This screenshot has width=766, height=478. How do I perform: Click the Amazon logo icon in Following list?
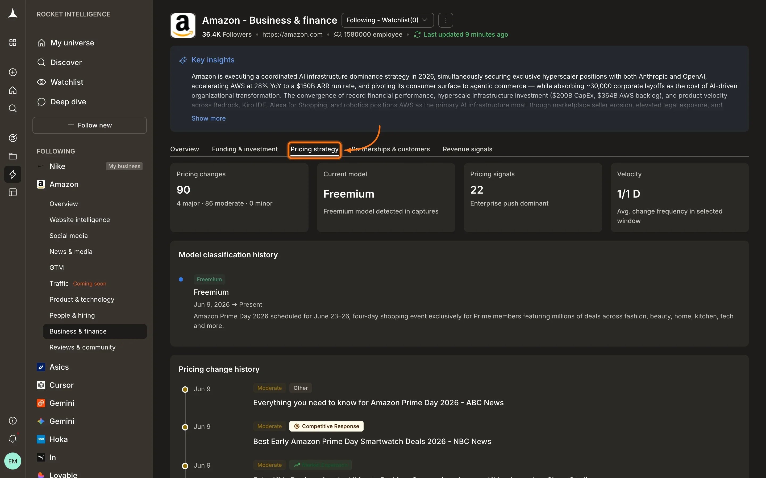[41, 184]
